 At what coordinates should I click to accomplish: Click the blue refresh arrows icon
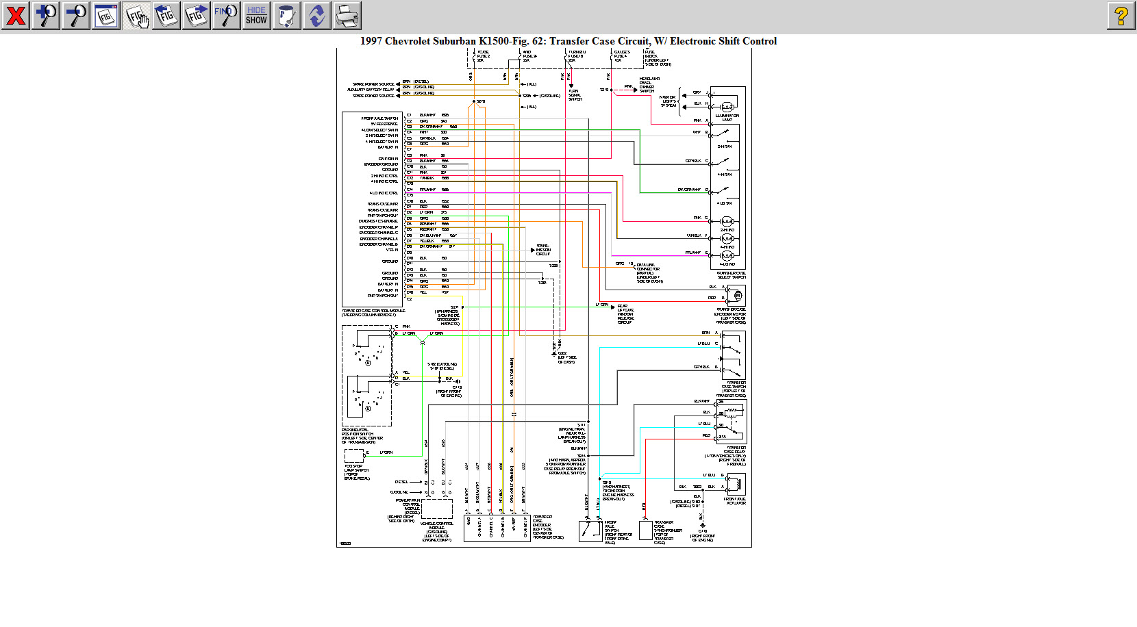click(316, 16)
